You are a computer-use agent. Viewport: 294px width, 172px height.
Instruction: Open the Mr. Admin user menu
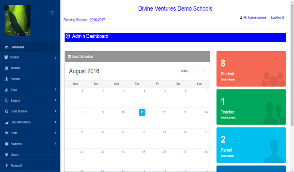(253, 18)
